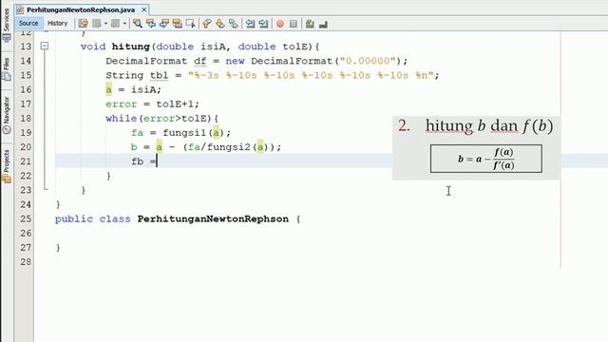Switch to the Source view
The image size is (608, 342).
click(28, 23)
